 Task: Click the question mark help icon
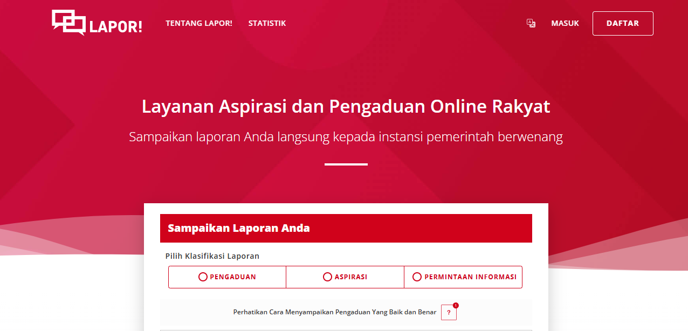point(449,313)
